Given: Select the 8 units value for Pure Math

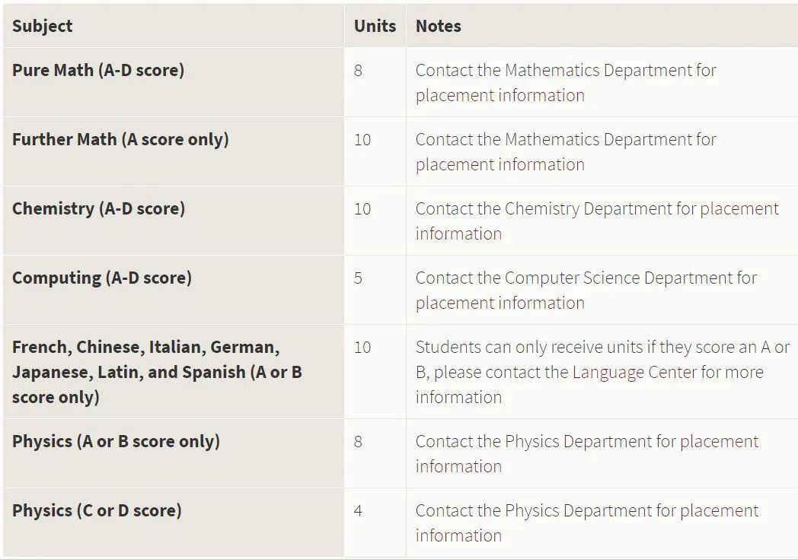Looking at the screenshot, I should [x=359, y=70].
